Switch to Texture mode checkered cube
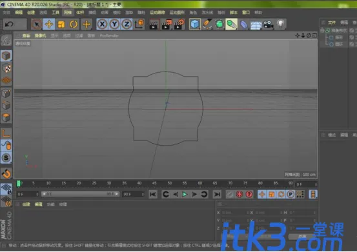357x252 pixels. tap(6, 68)
